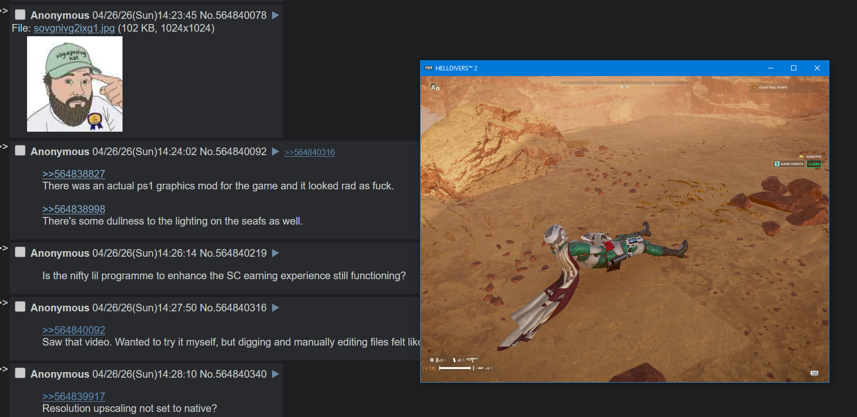Viewport: 857px width, 417px height.
Task: Click the stamina bar in the HUD
Action: (x=455, y=368)
